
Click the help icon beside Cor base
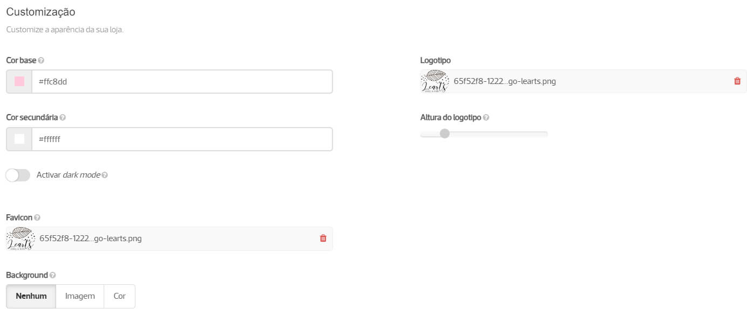coord(42,60)
